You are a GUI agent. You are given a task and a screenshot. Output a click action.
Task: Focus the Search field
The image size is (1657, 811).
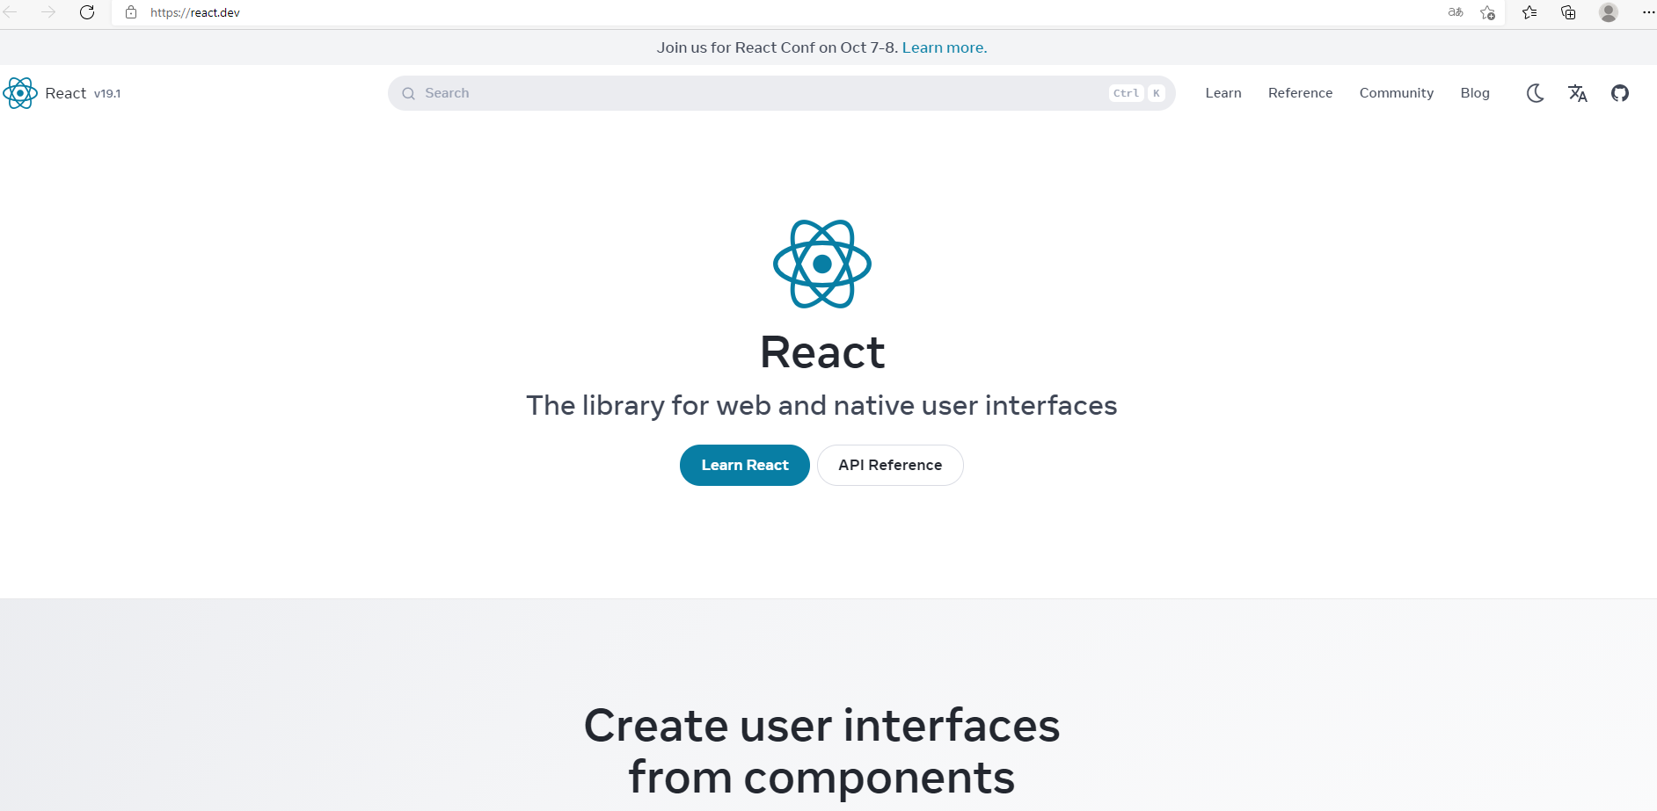click(x=781, y=93)
